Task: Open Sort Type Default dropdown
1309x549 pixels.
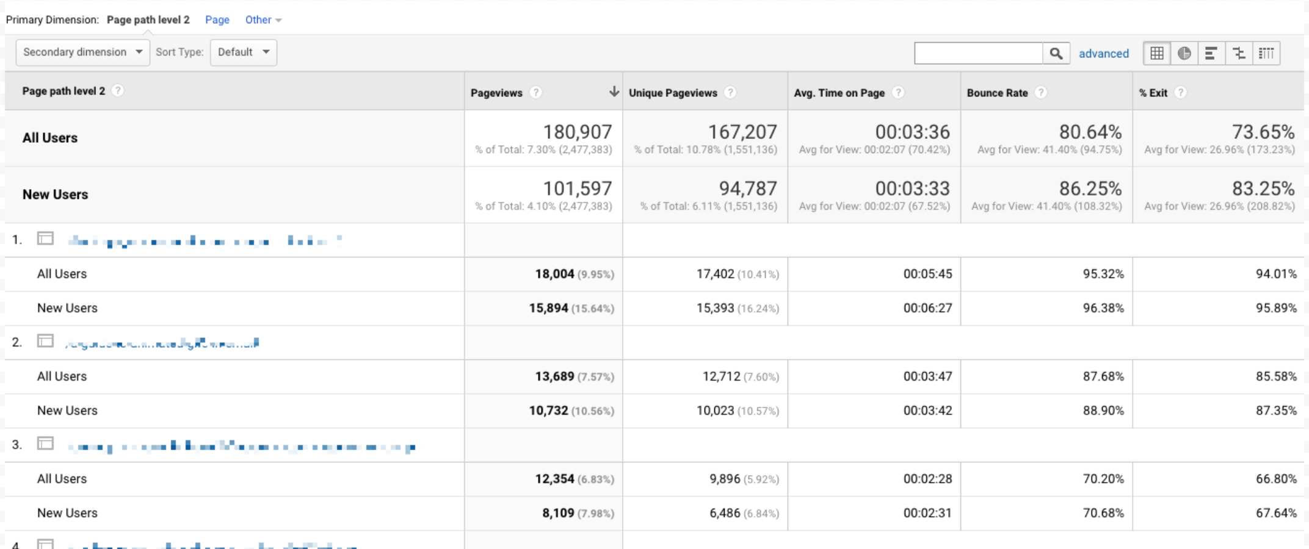Action: pos(243,52)
